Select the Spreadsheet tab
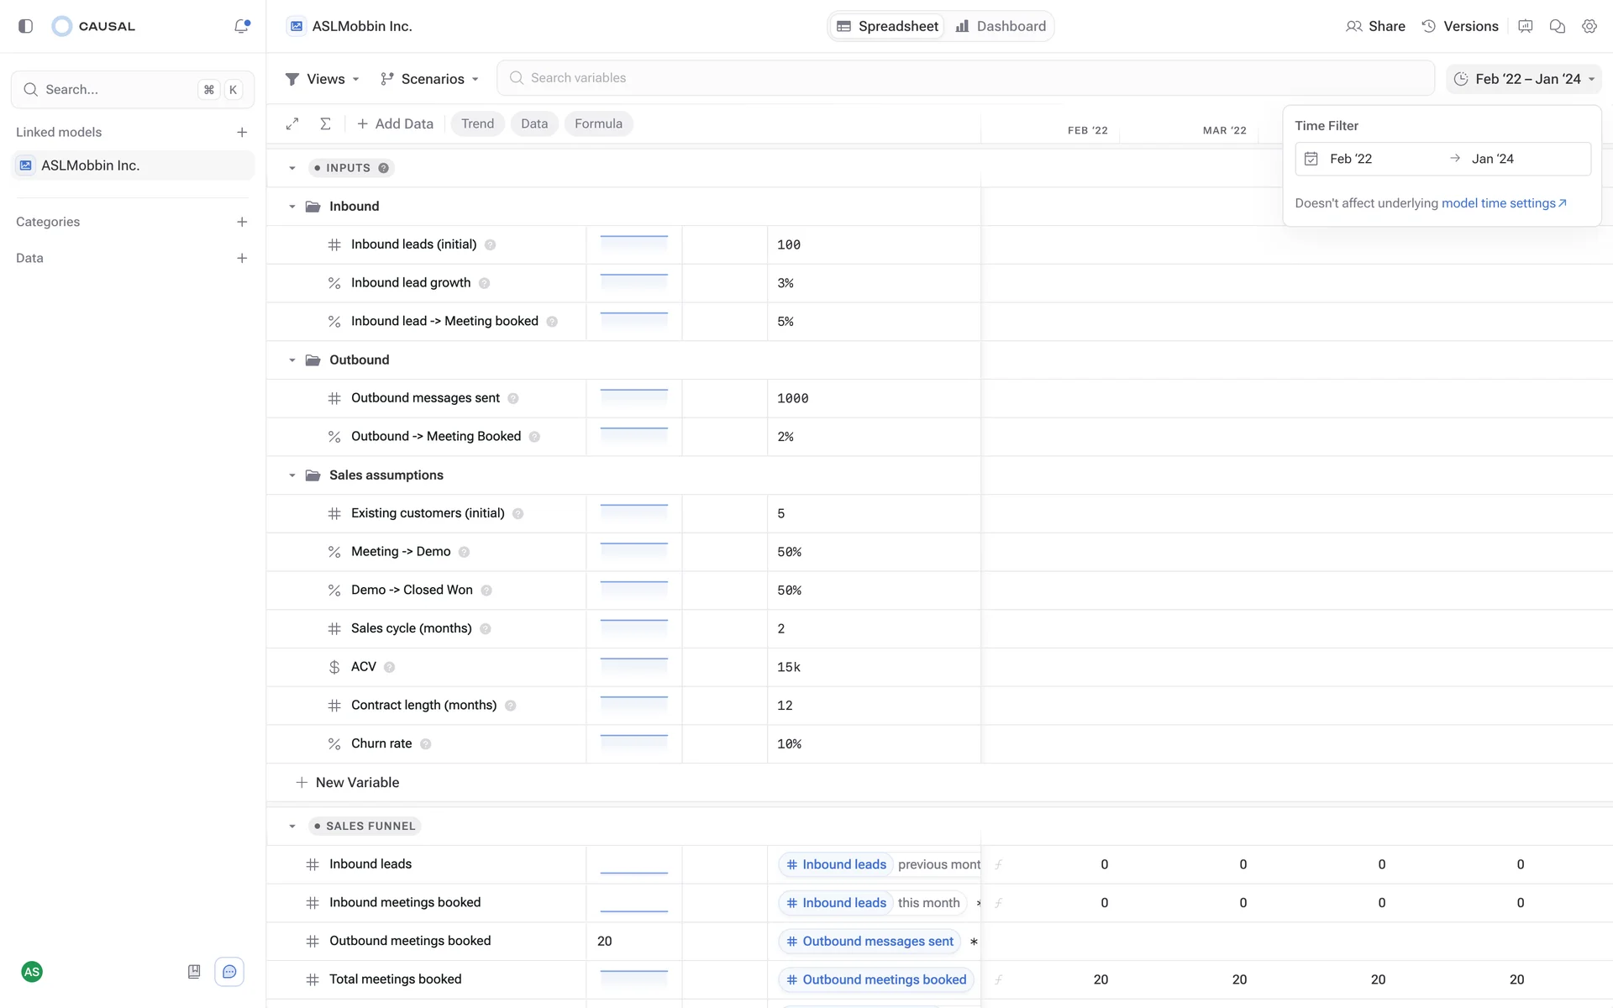Screen dimensions: 1613x1008 tap(887, 26)
